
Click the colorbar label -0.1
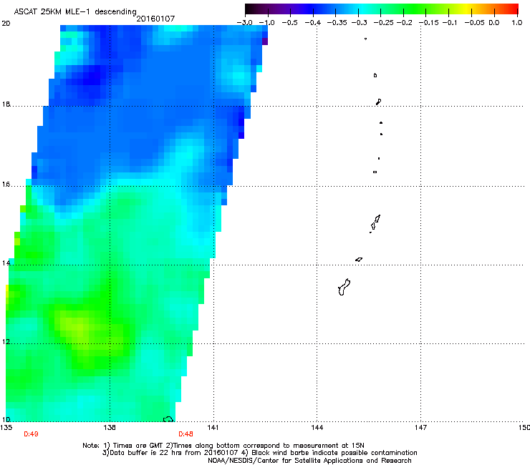tap(450, 23)
